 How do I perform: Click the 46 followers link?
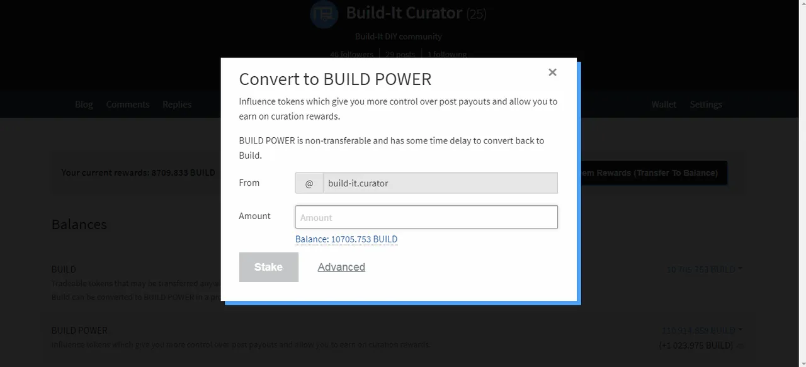click(351, 54)
